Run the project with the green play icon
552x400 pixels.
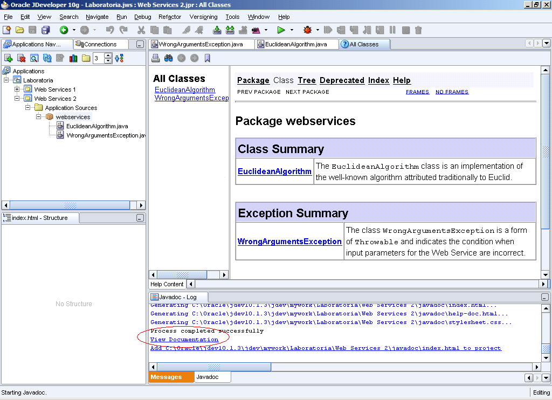point(281,30)
